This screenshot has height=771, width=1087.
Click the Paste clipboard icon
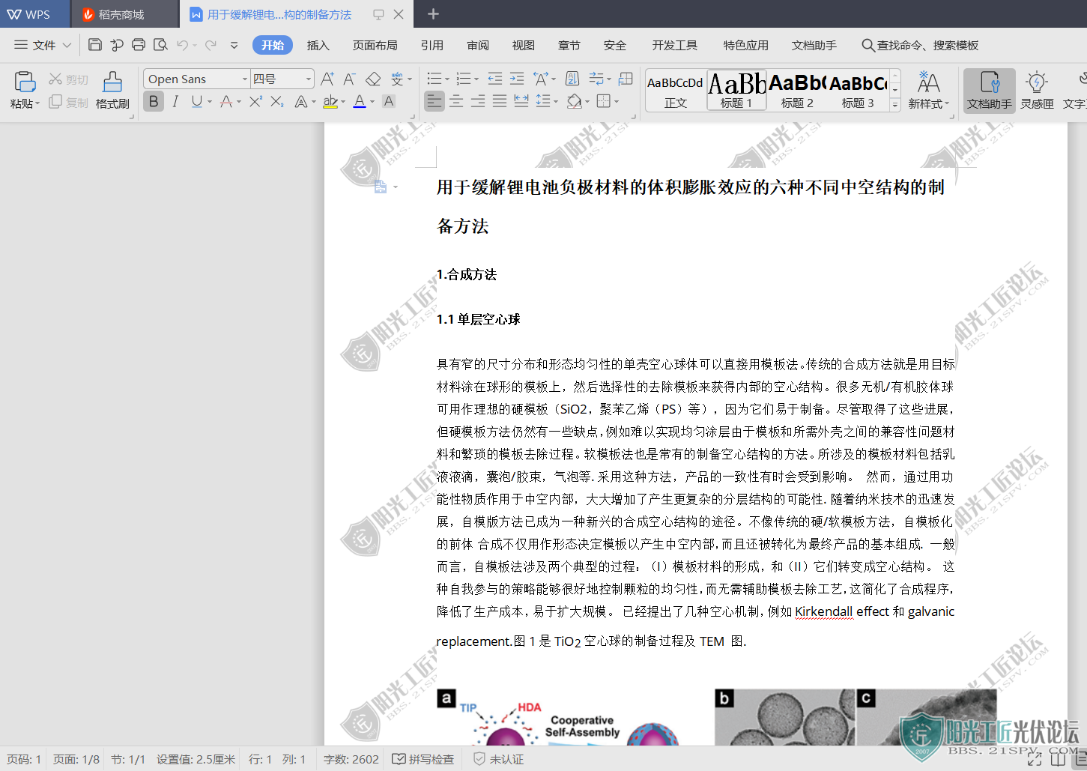pyautogui.click(x=25, y=82)
